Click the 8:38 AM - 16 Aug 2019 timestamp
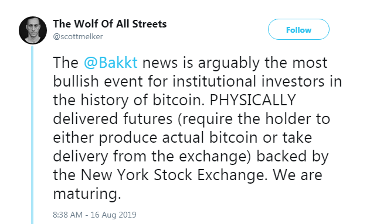 pyautogui.click(x=94, y=215)
